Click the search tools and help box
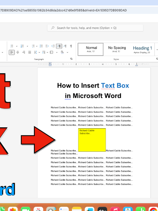The height and width of the screenshot is (211, 158). coord(95,28)
